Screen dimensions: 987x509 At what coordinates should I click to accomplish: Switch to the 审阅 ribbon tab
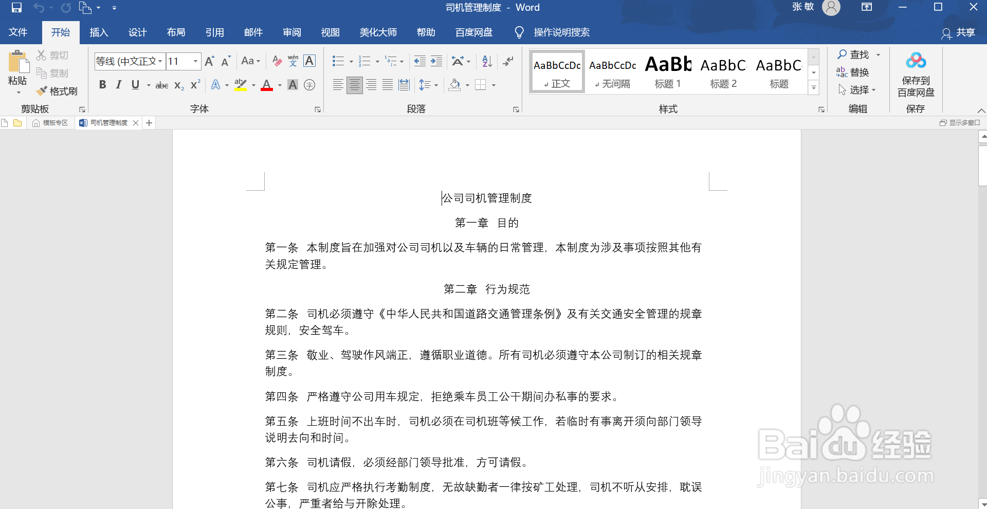pyautogui.click(x=291, y=32)
